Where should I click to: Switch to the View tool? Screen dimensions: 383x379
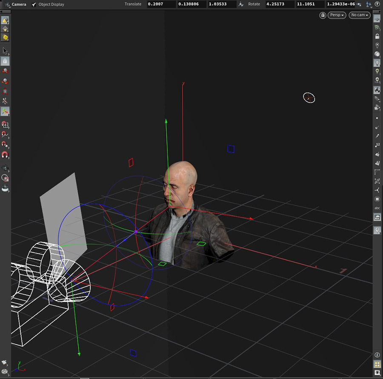5,168
